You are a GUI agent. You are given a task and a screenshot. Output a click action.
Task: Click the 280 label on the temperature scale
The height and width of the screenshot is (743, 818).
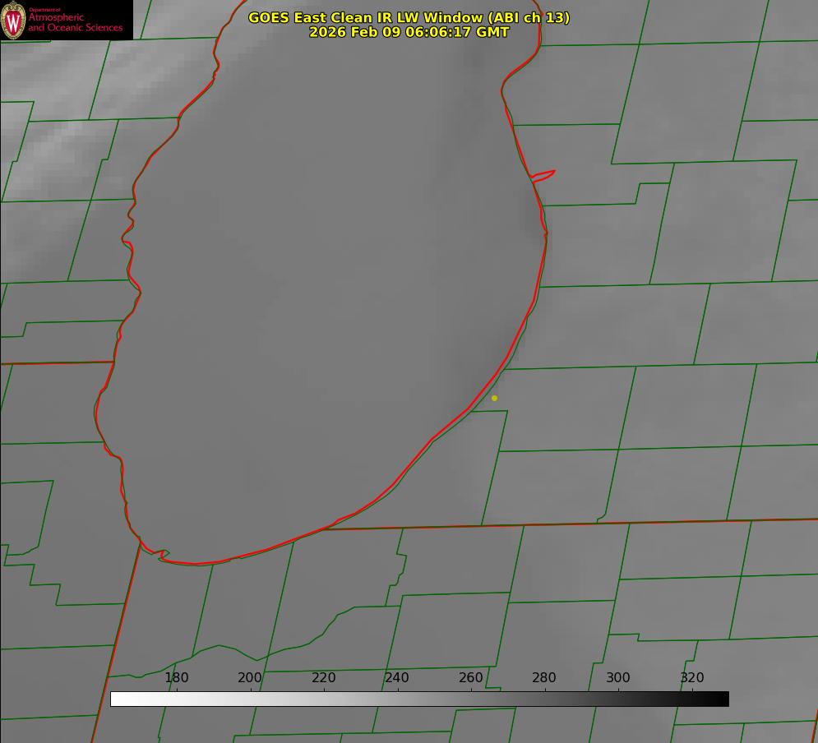(x=544, y=677)
